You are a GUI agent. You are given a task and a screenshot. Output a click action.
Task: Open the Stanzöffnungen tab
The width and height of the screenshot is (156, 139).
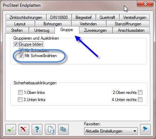tap(128, 24)
